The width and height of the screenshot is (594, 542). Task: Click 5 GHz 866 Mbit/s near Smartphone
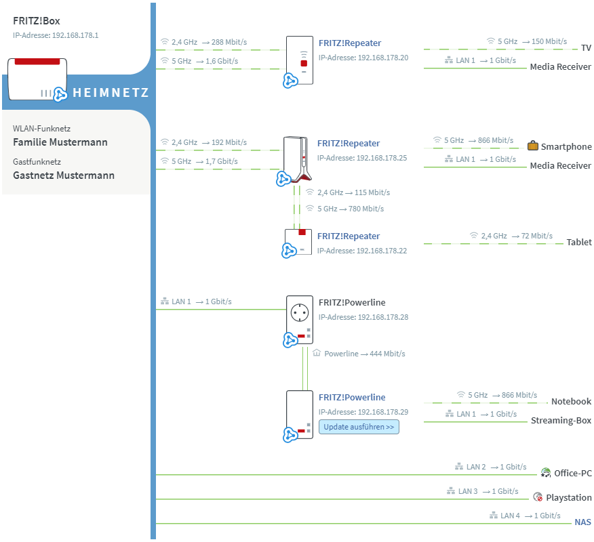(479, 140)
